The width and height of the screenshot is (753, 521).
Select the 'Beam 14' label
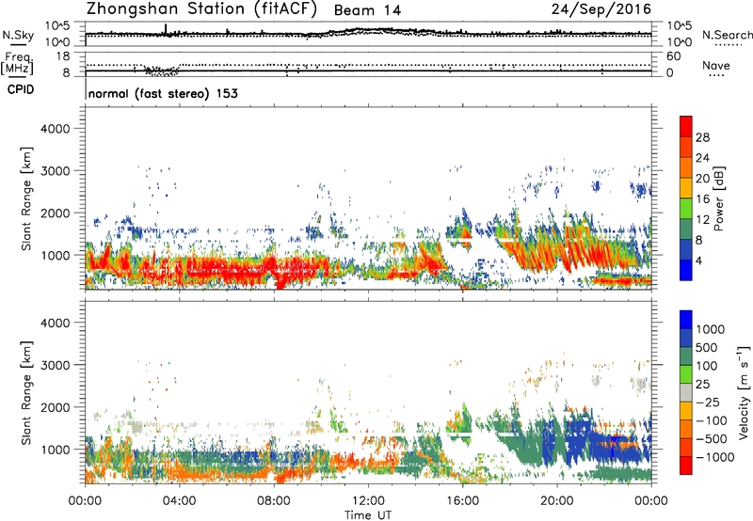(367, 10)
